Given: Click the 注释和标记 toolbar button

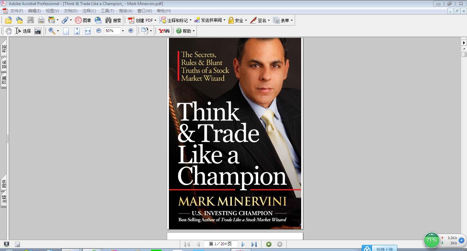Looking at the screenshot, I should pyautogui.click(x=174, y=20).
